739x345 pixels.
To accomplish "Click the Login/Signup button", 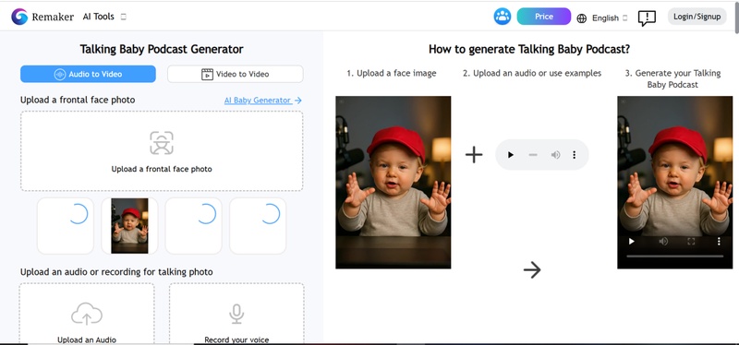I will [x=697, y=17].
